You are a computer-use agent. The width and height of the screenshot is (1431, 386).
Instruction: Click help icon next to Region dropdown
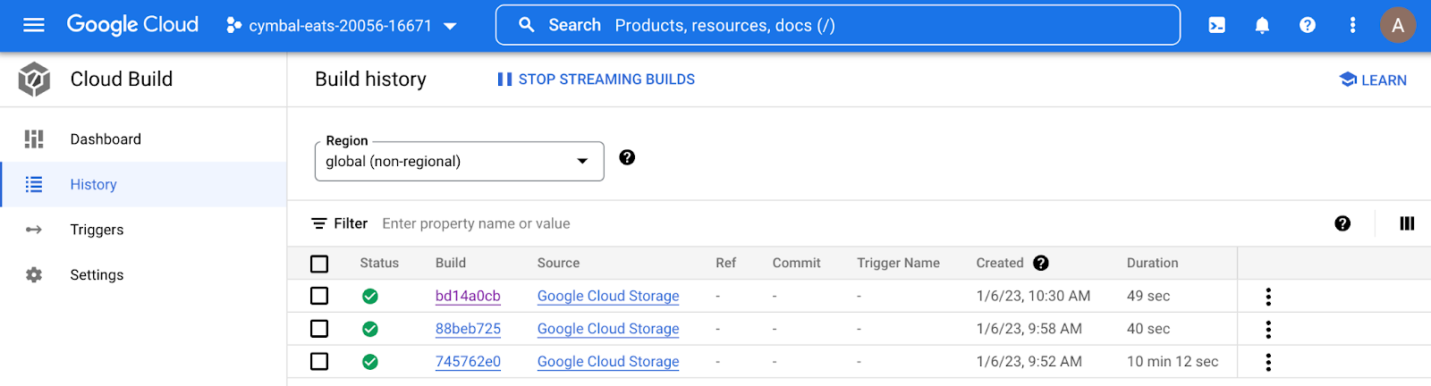point(627,157)
